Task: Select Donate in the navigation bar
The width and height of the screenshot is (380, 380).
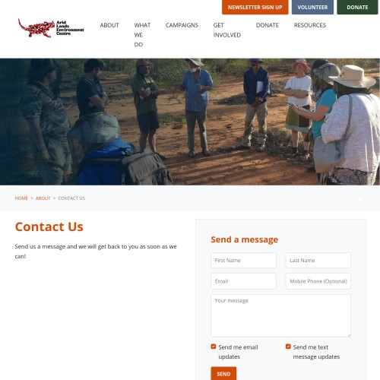Action: [268, 25]
